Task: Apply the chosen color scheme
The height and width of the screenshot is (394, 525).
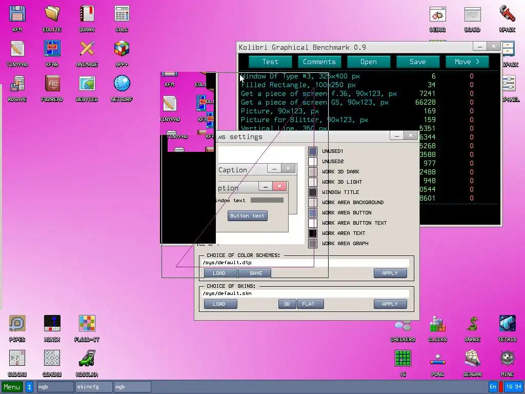Action: (390, 273)
